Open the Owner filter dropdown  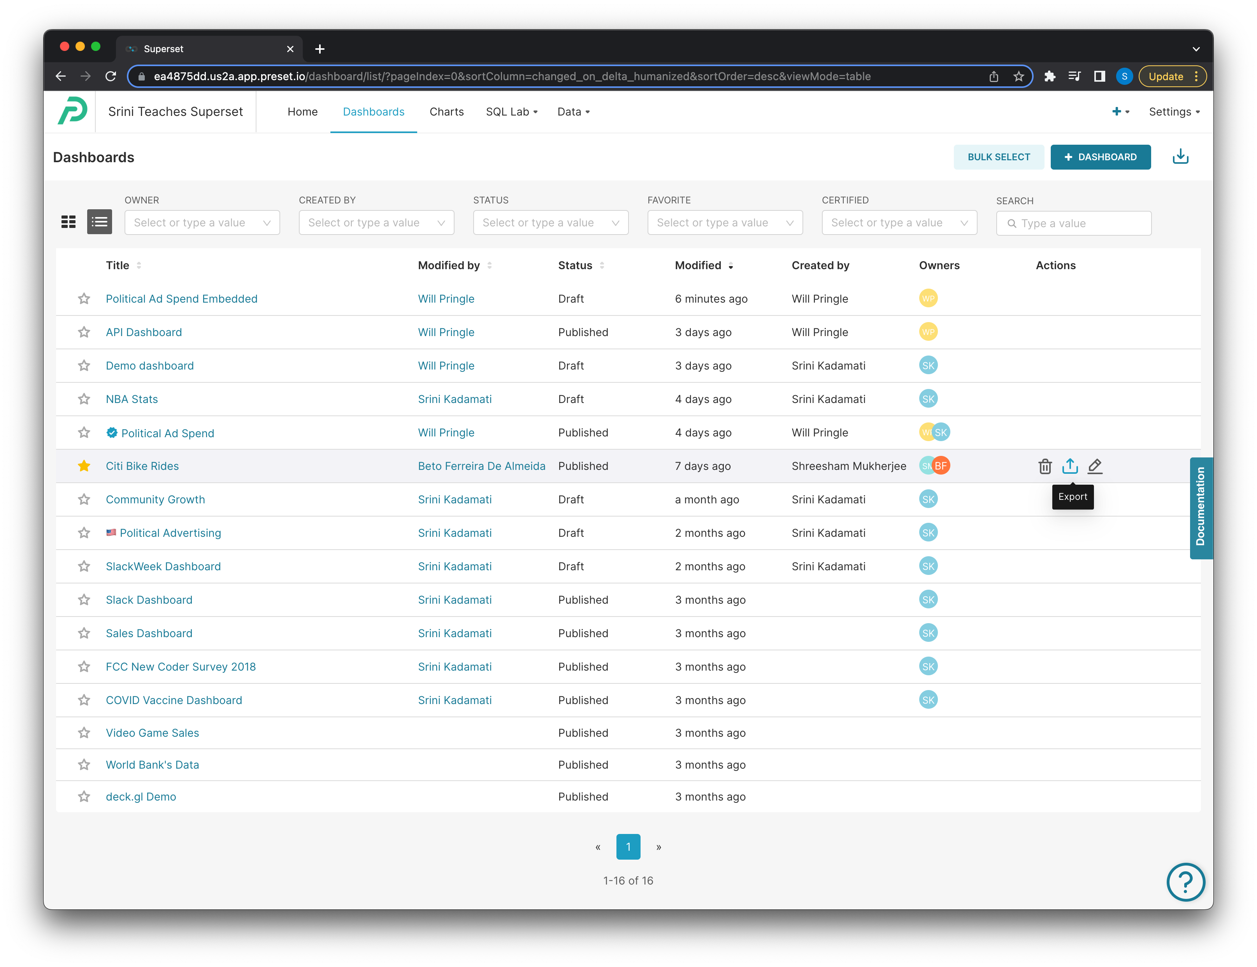tap(202, 222)
